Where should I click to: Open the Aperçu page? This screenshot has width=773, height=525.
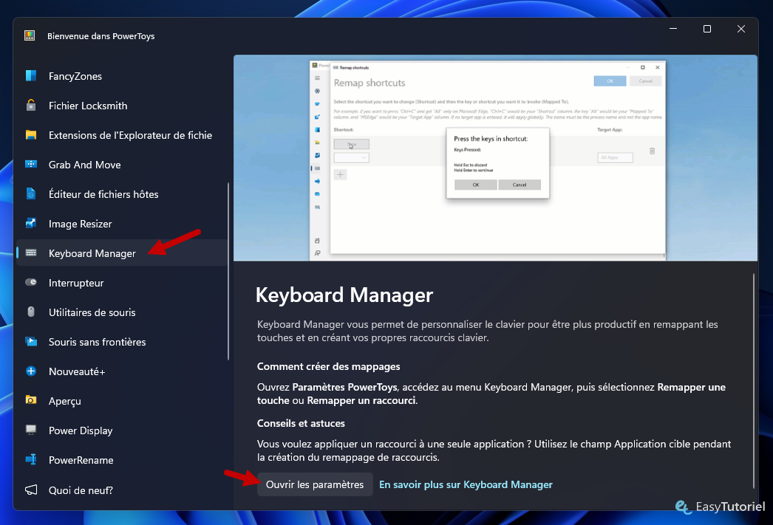tap(122, 401)
